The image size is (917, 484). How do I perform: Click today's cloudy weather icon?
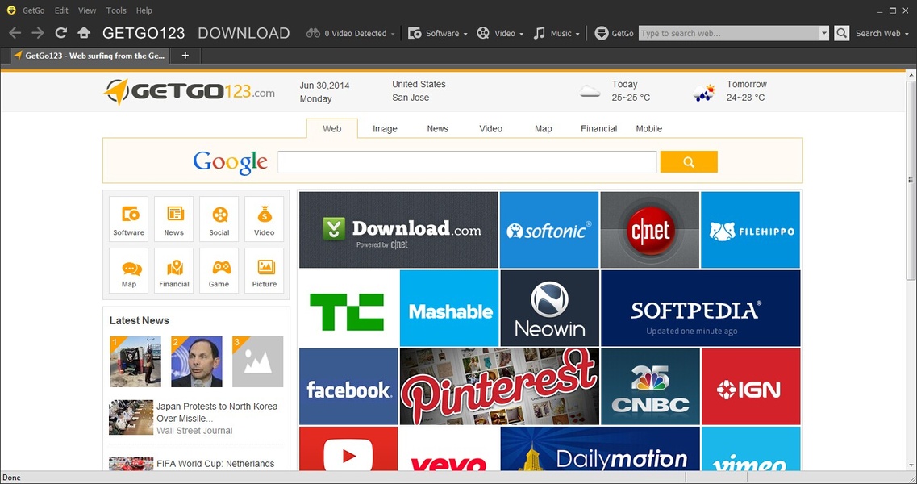coord(590,91)
